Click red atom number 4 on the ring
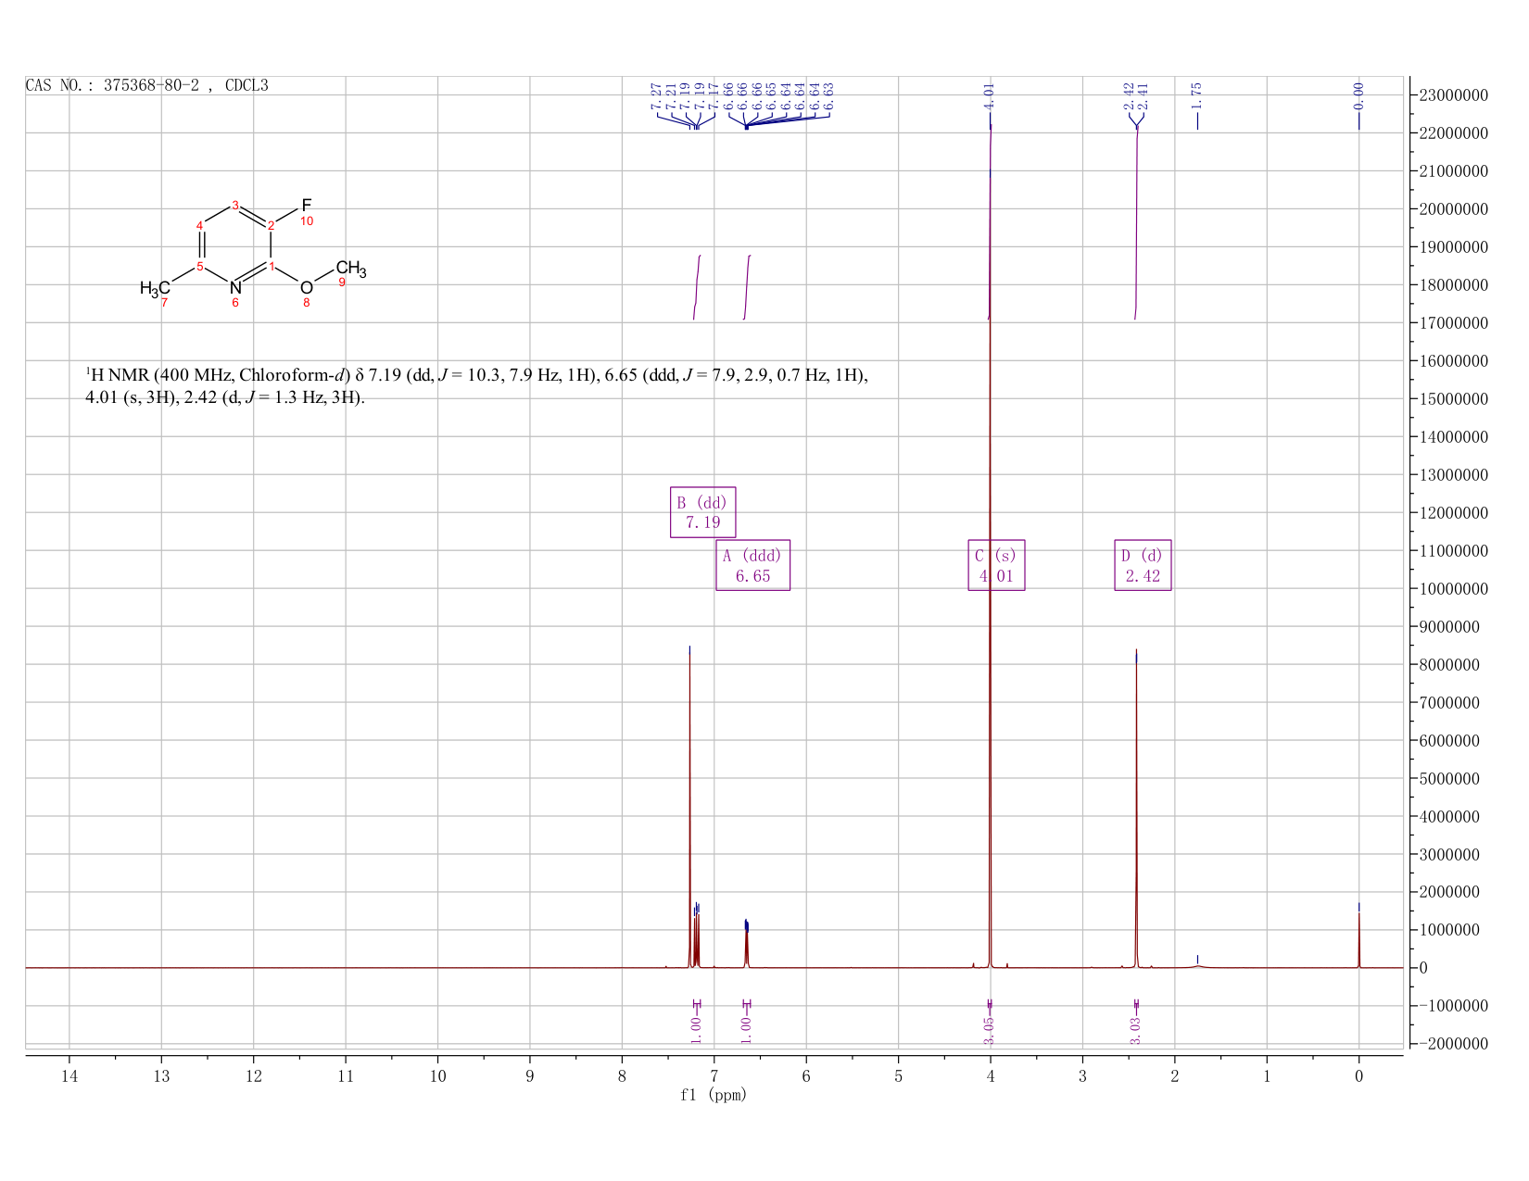Screen dimensions: 1529x1181 [199, 225]
